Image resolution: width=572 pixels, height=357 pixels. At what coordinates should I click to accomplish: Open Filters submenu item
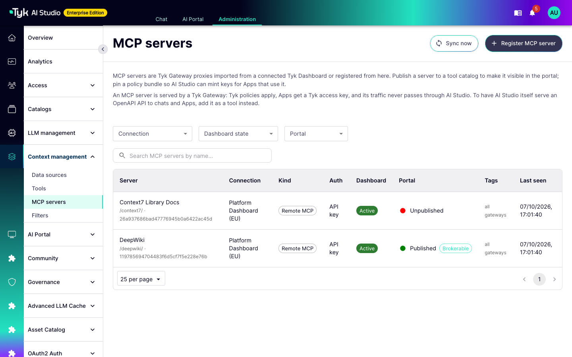coord(64,215)
